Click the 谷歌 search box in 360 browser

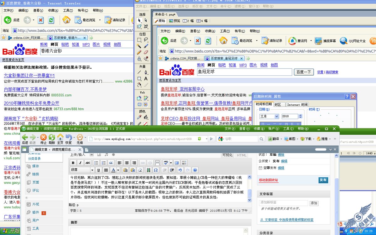click(x=241, y=139)
